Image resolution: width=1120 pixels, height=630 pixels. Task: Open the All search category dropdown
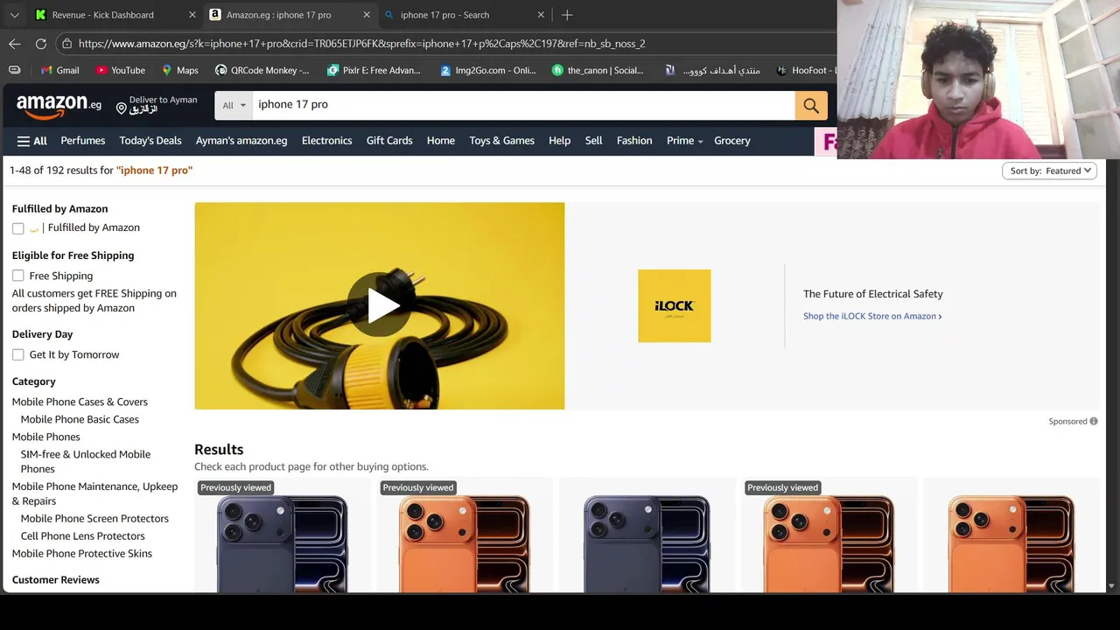pyautogui.click(x=234, y=106)
